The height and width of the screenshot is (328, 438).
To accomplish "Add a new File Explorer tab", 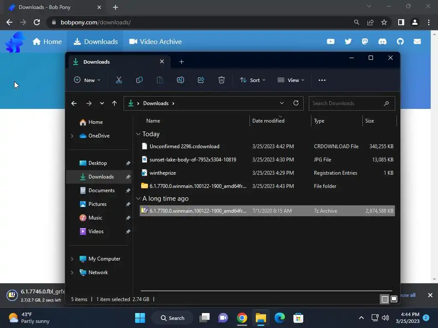I will pos(181,62).
